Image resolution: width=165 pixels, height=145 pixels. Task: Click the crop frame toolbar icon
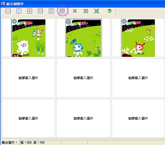click(75, 11)
